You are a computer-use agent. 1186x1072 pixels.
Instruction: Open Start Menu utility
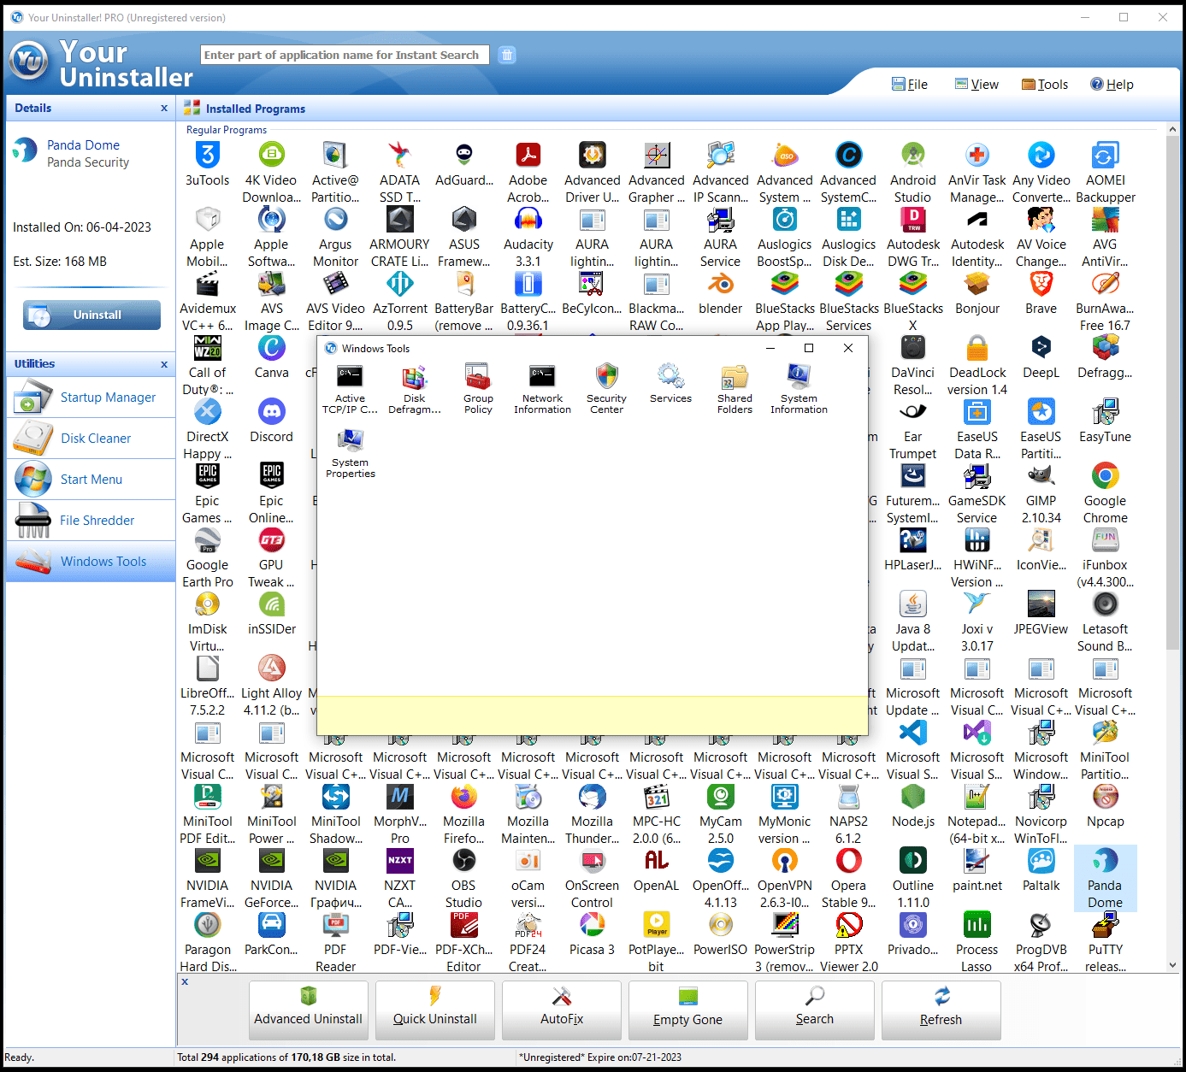click(91, 480)
